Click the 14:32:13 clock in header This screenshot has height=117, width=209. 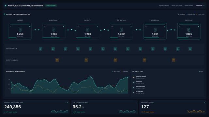click(199, 6)
